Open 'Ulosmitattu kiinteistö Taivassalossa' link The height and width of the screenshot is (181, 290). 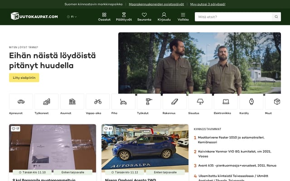(x=233, y=178)
